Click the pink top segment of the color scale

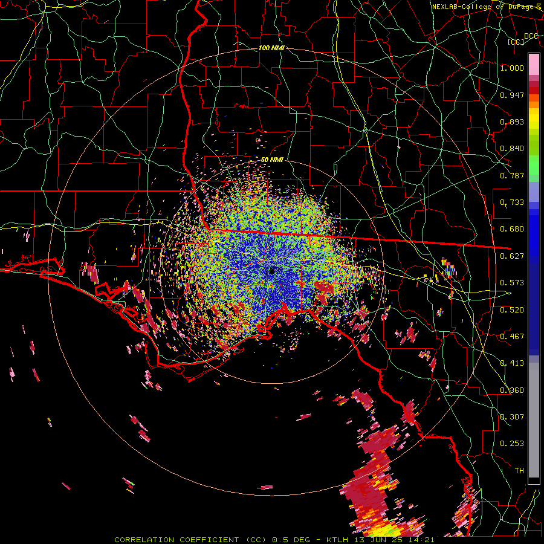point(534,65)
